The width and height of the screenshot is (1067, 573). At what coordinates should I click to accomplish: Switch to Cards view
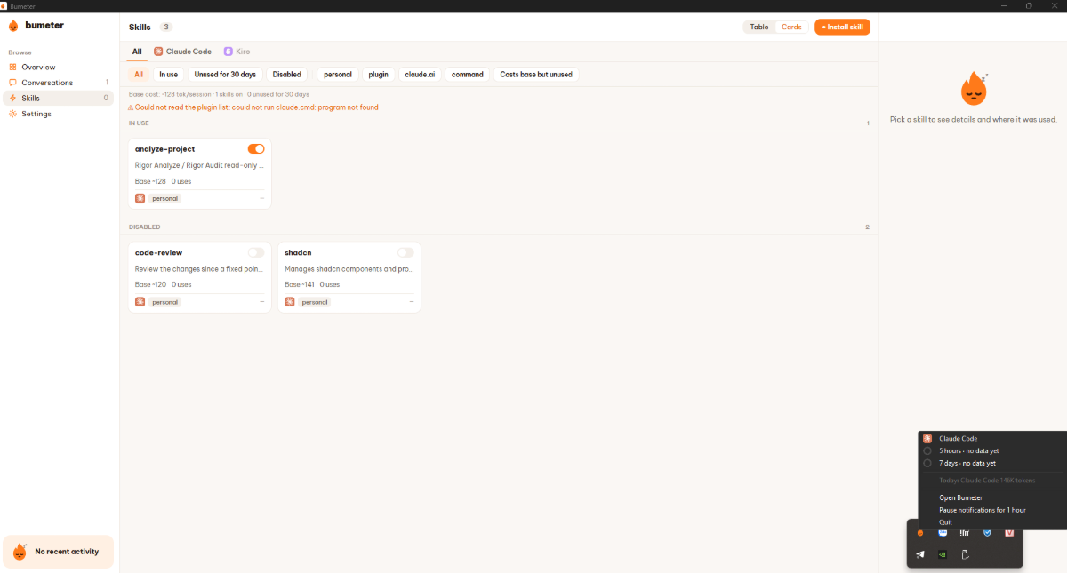tap(791, 27)
